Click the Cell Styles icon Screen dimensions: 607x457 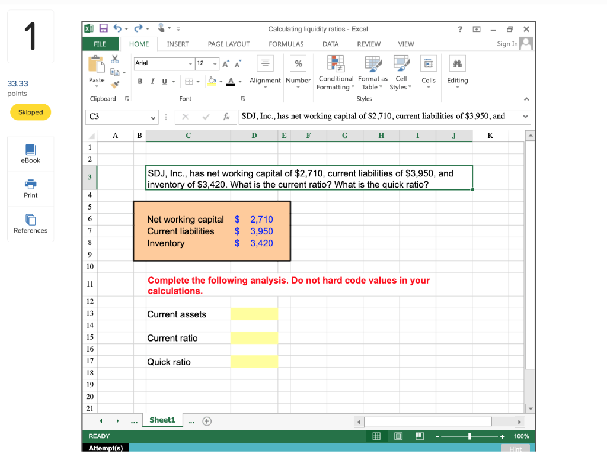pyautogui.click(x=401, y=63)
